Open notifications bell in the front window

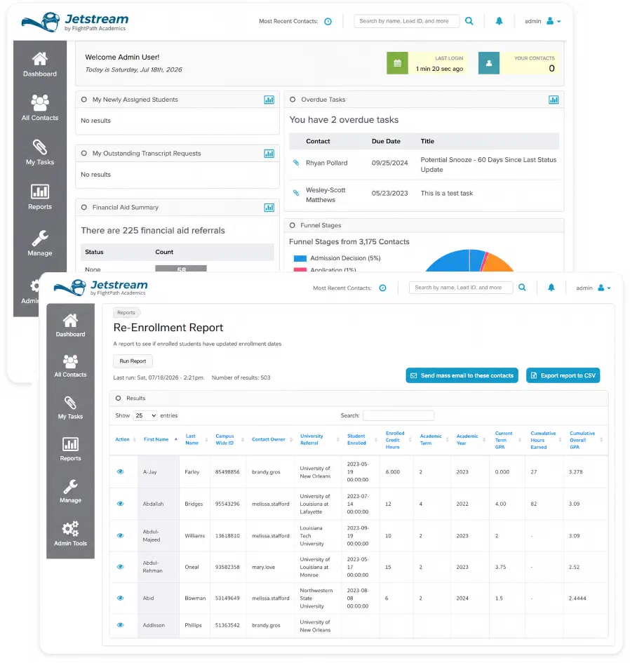551,288
